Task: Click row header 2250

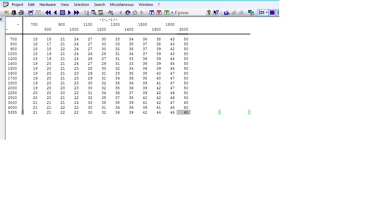Action: point(12,93)
